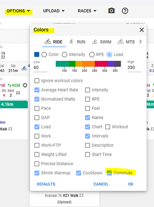Open the help question mark icon
The image size is (154, 207).
125,11
